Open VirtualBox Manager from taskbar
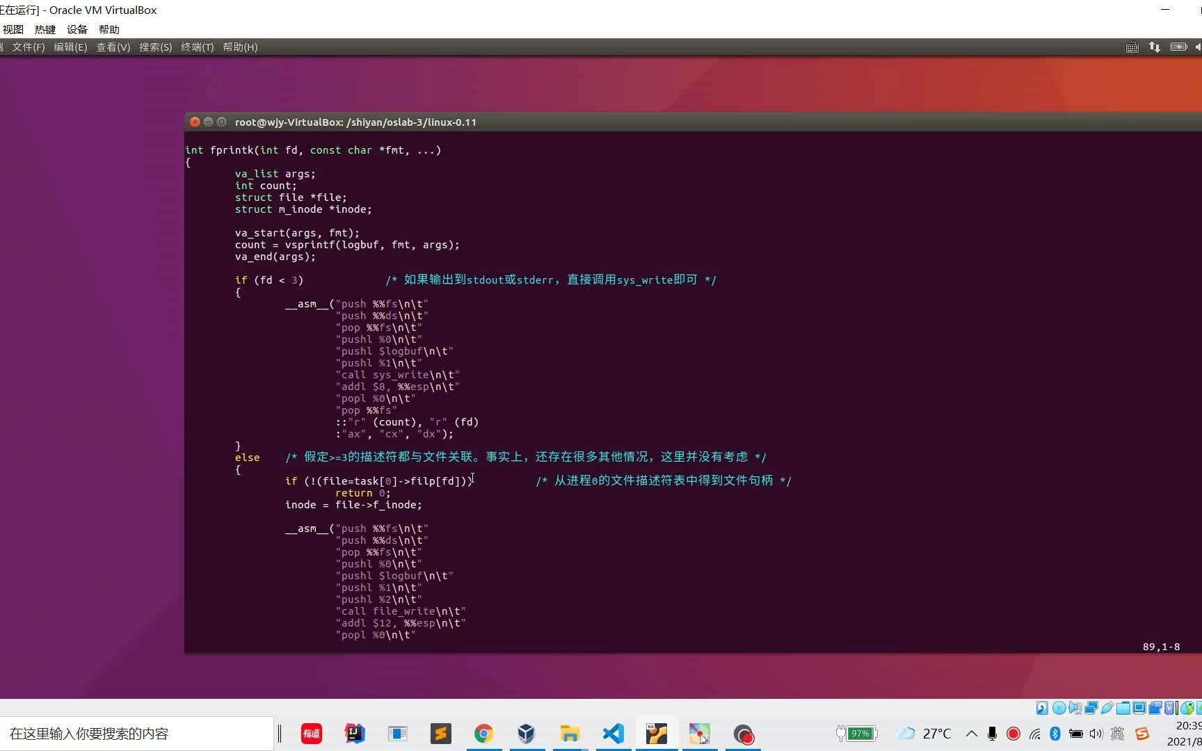This screenshot has height=751, width=1202. point(527,734)
